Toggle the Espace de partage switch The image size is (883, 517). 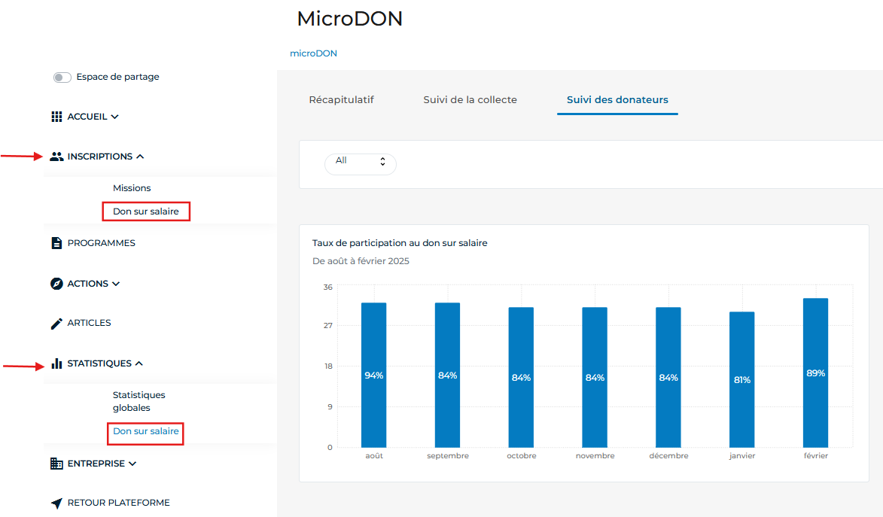point(62,78)
